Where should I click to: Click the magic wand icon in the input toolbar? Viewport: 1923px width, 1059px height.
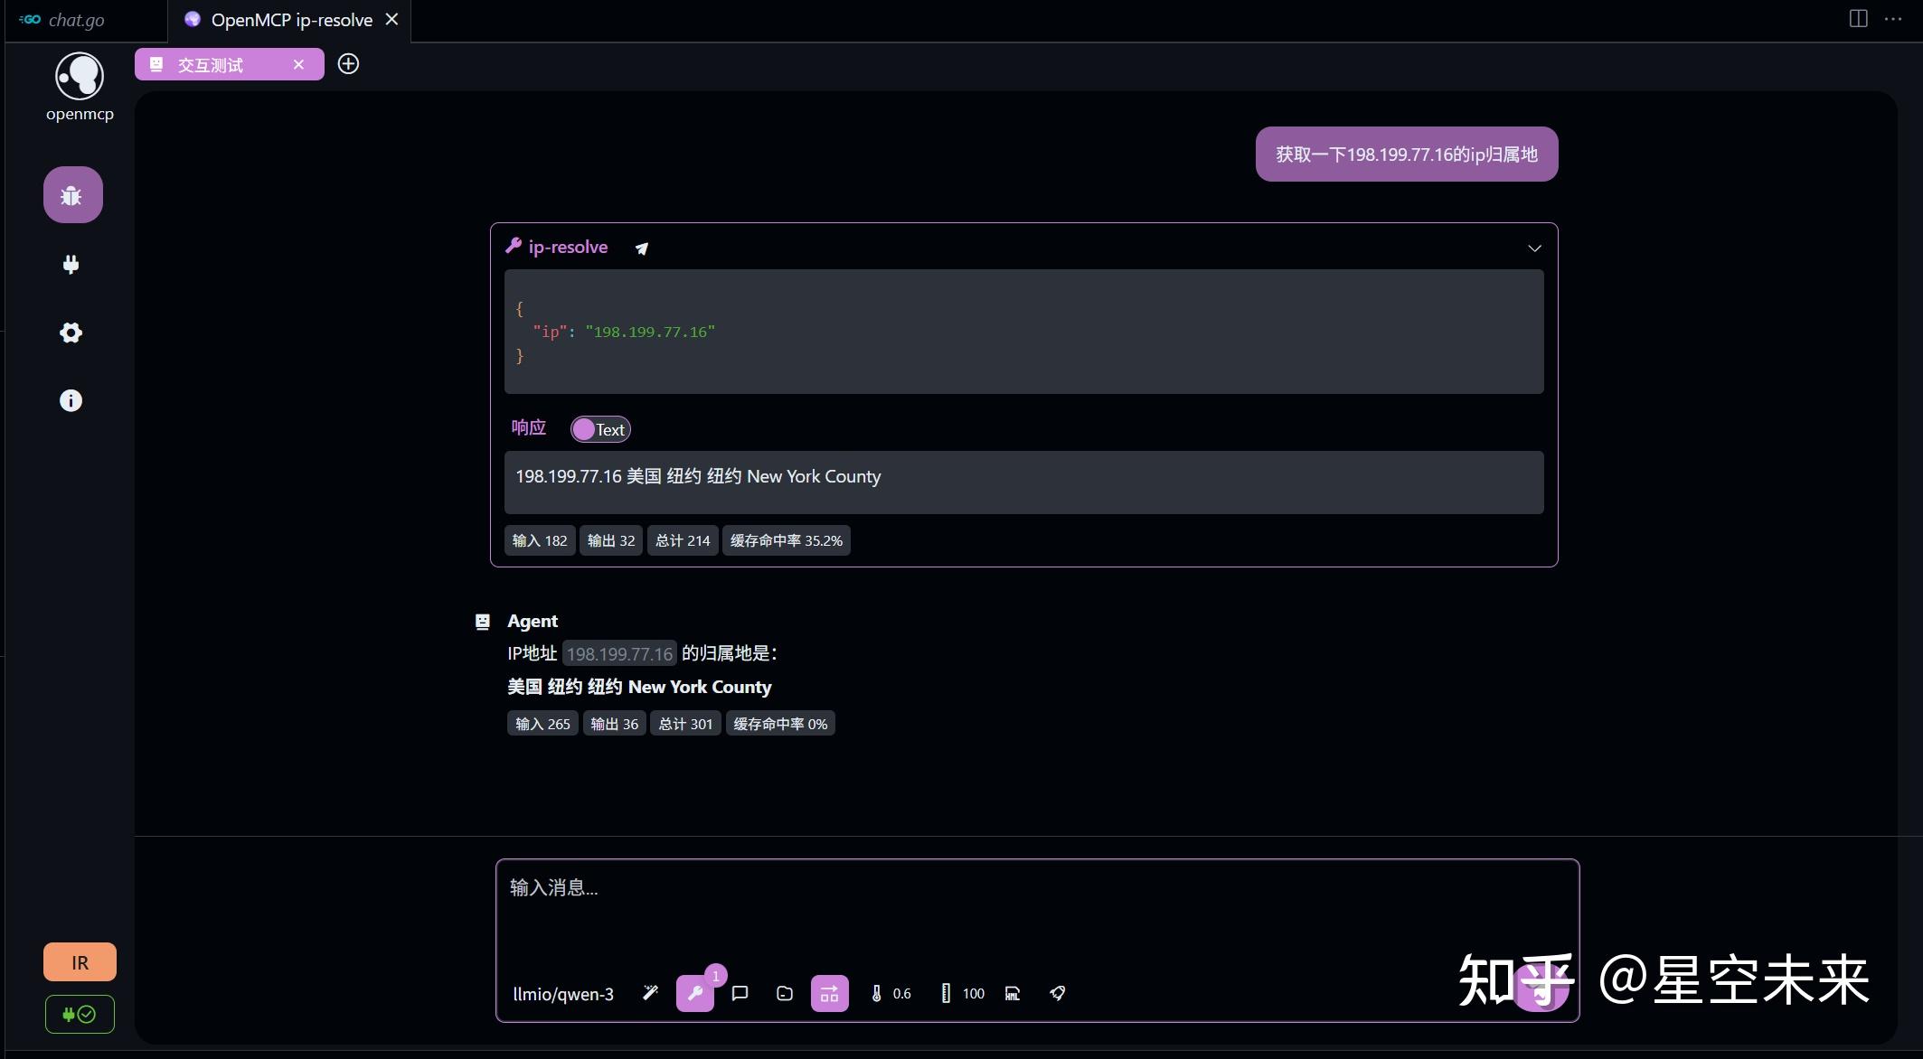coord(650,993)
